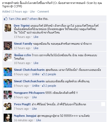
Task: Like Siwat Family's comment
Action: tap(36, 48)
